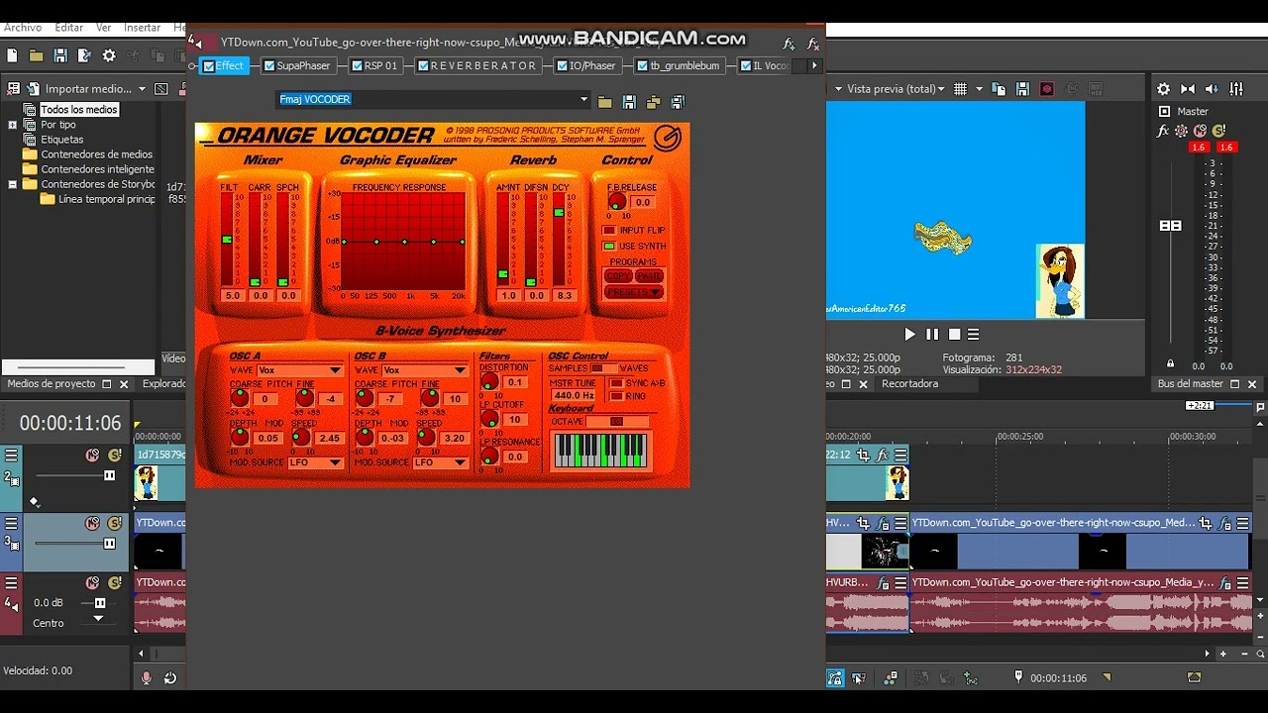Save the Fmaj VOCODER preset using floppy icon
1268x713 pixels.
[x=629, y=101]
